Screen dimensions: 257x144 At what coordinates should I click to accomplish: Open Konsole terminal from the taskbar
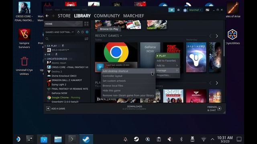point(72,139)
